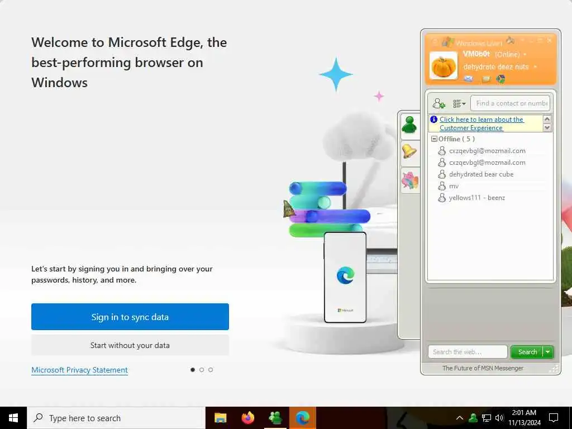Select contact mv

[454, 186]
